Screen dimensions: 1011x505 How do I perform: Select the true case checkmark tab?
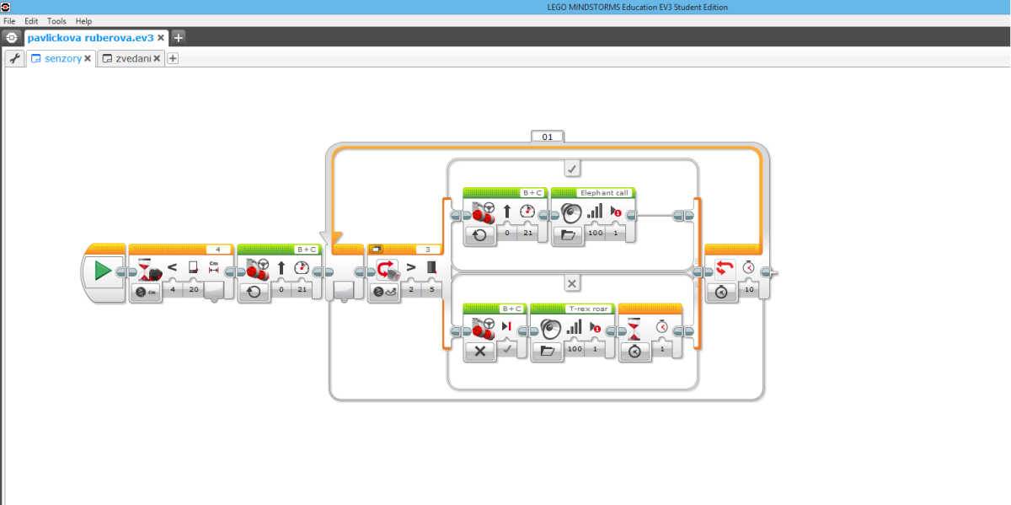(x=572, y=169)
